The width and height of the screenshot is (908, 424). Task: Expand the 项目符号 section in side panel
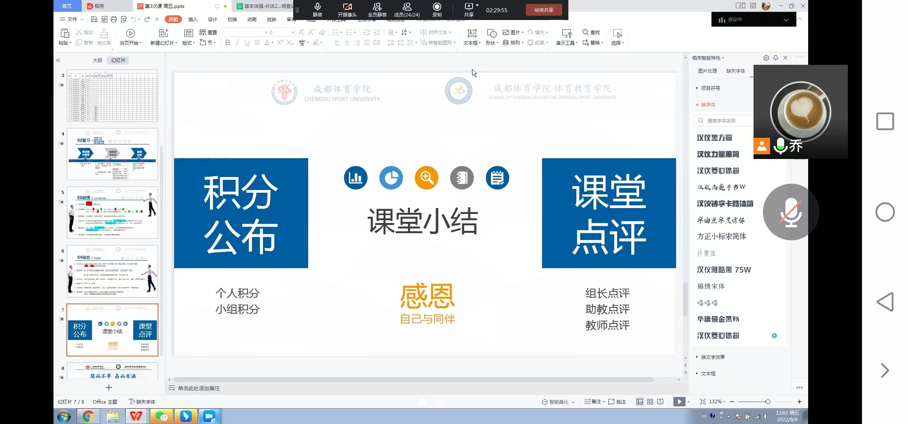[708, 88]
